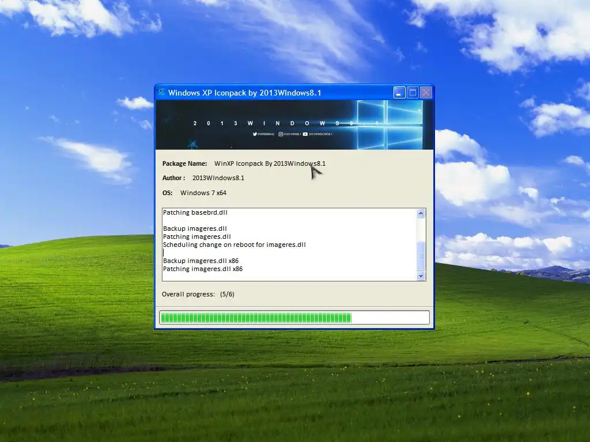The height and width of the screenshot is (442, 590).
Task: Click the 'Package Name:' label
Action: (184, 163)
